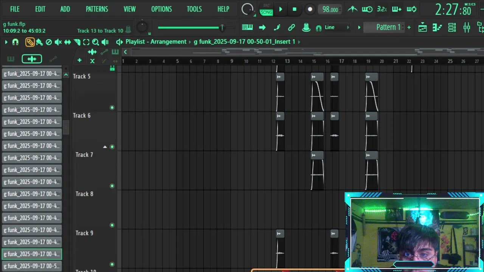
Task: Open the Insert 1 clip breadcrumb arrow
Action: (x=299, y=42)
